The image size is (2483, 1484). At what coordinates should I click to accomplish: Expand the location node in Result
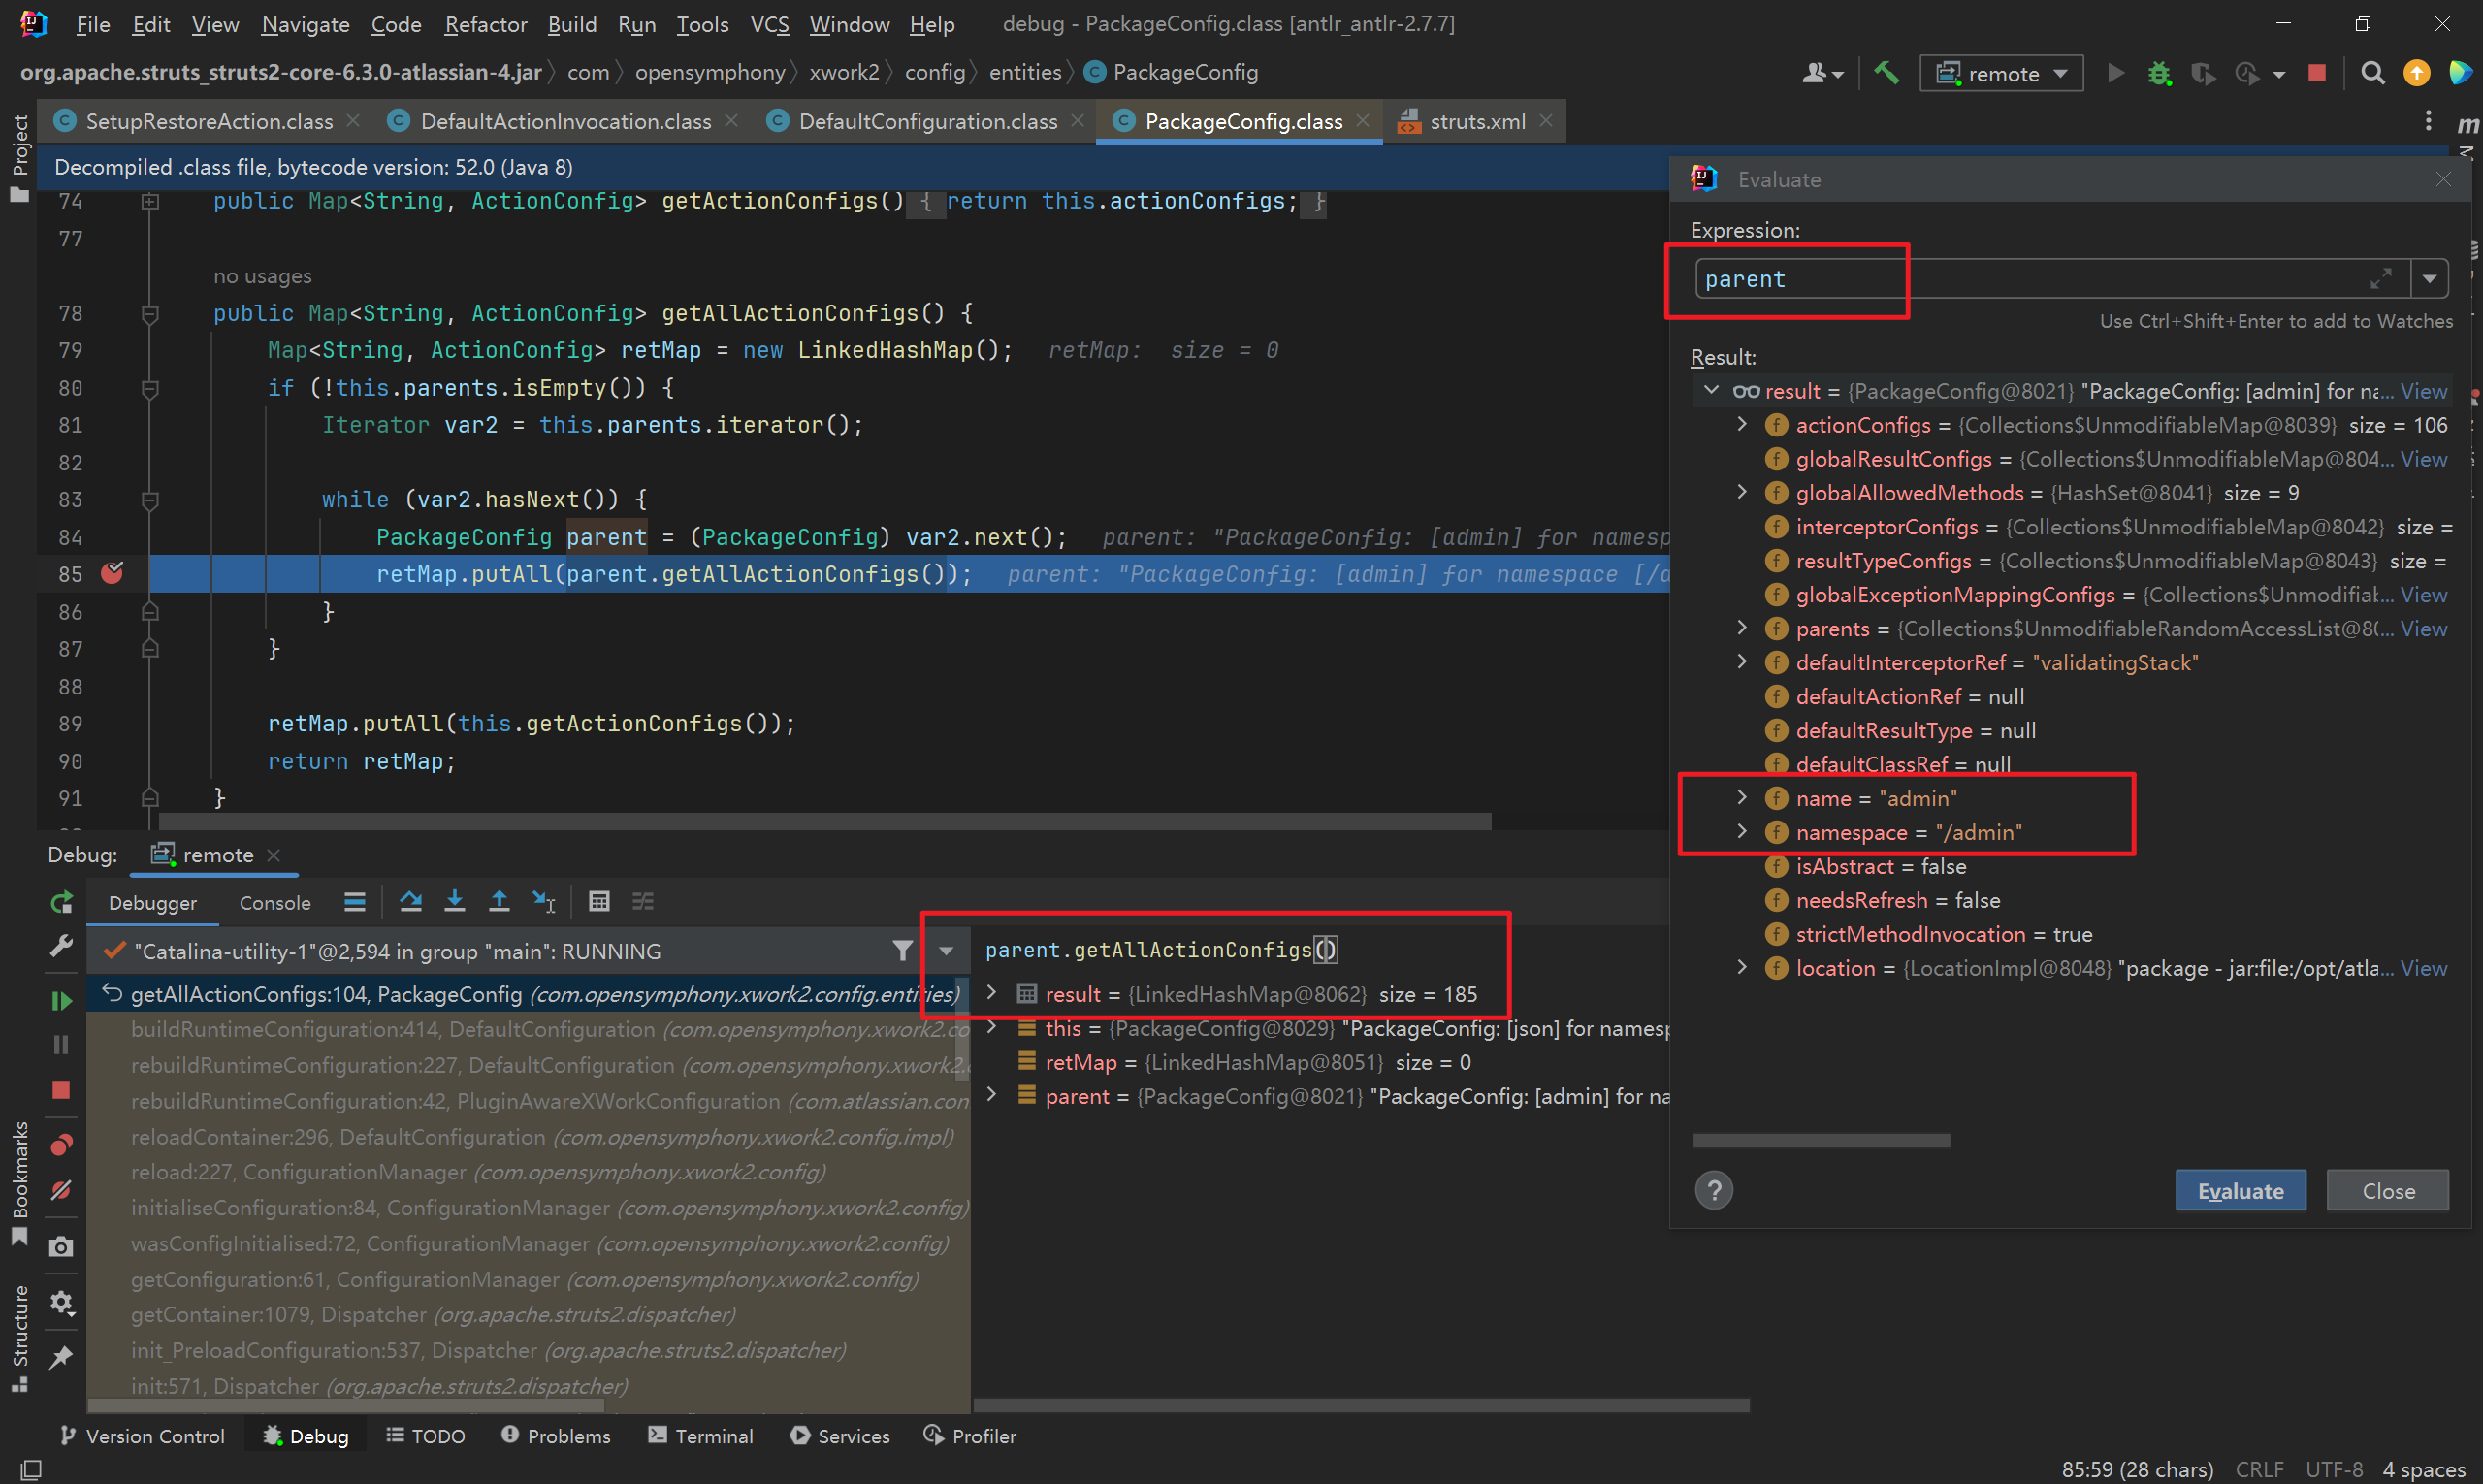coord(1742,967)
